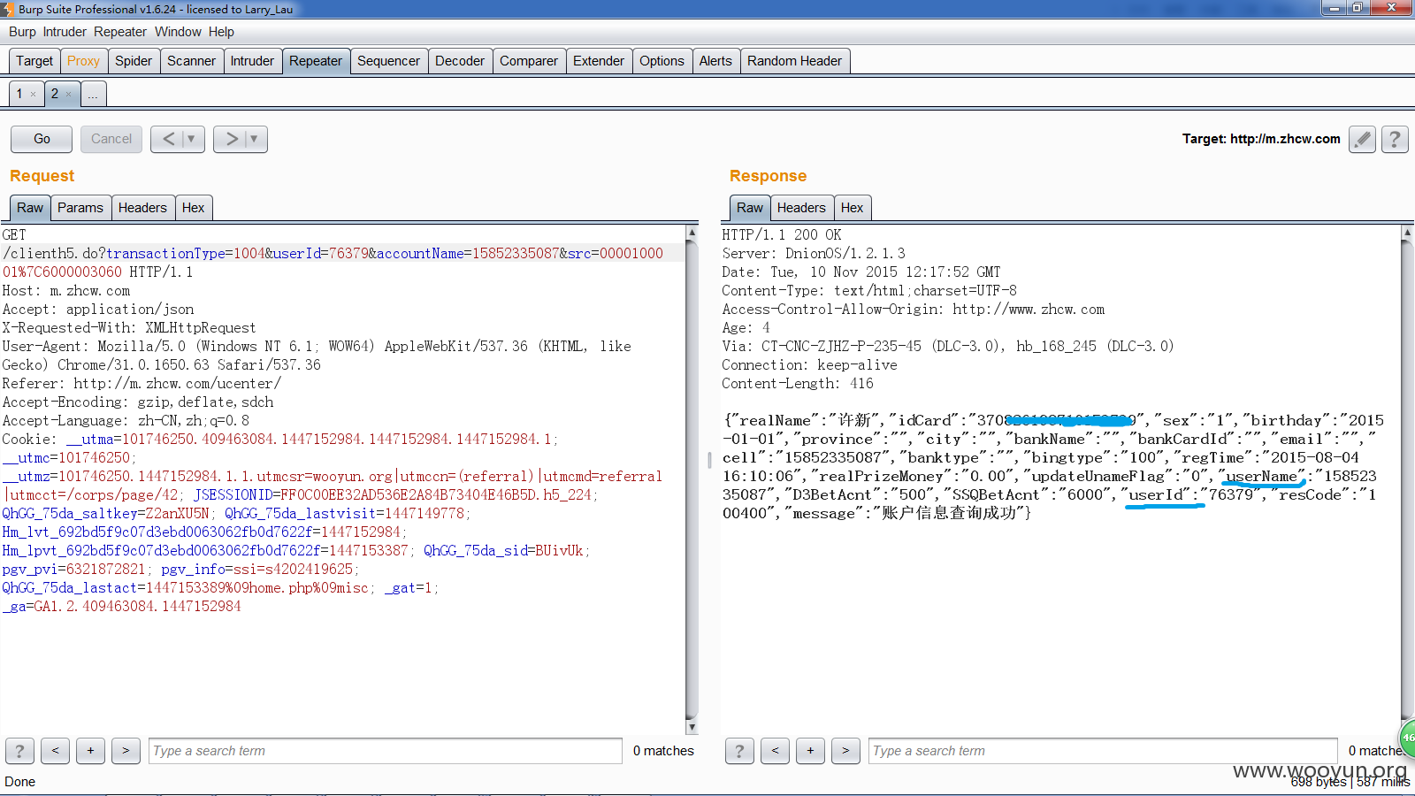Close Repeater tab 2 with its x
Viewport: 1415px width, 796px height.
(x=68, y=94)
